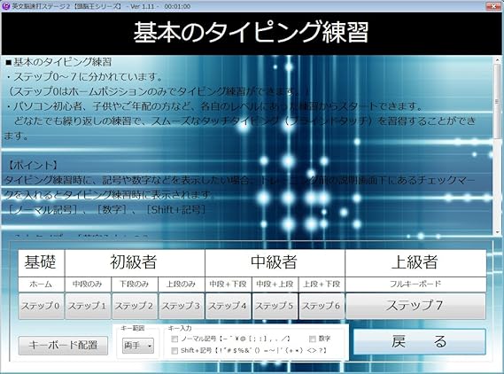This screenshot has height=374, width=504.
Task: Click the description scrollbar down arrow
Action: [x=497, y=232]
